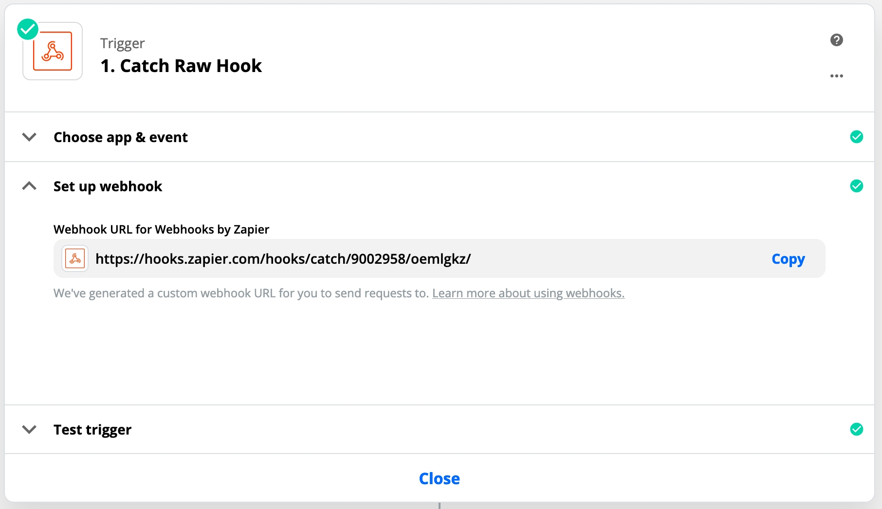Click the 1. Catch Raw Hook title
Image resolution: width=882 pixels, height=509 pixels.
(181, 66)
